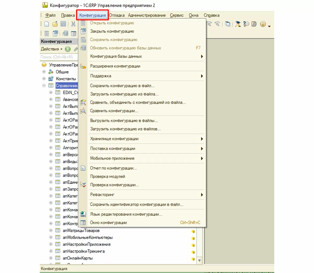Expand the EDiN_Ст catalog node
This screenshot has width=314, height=273.
pos(51,92)
